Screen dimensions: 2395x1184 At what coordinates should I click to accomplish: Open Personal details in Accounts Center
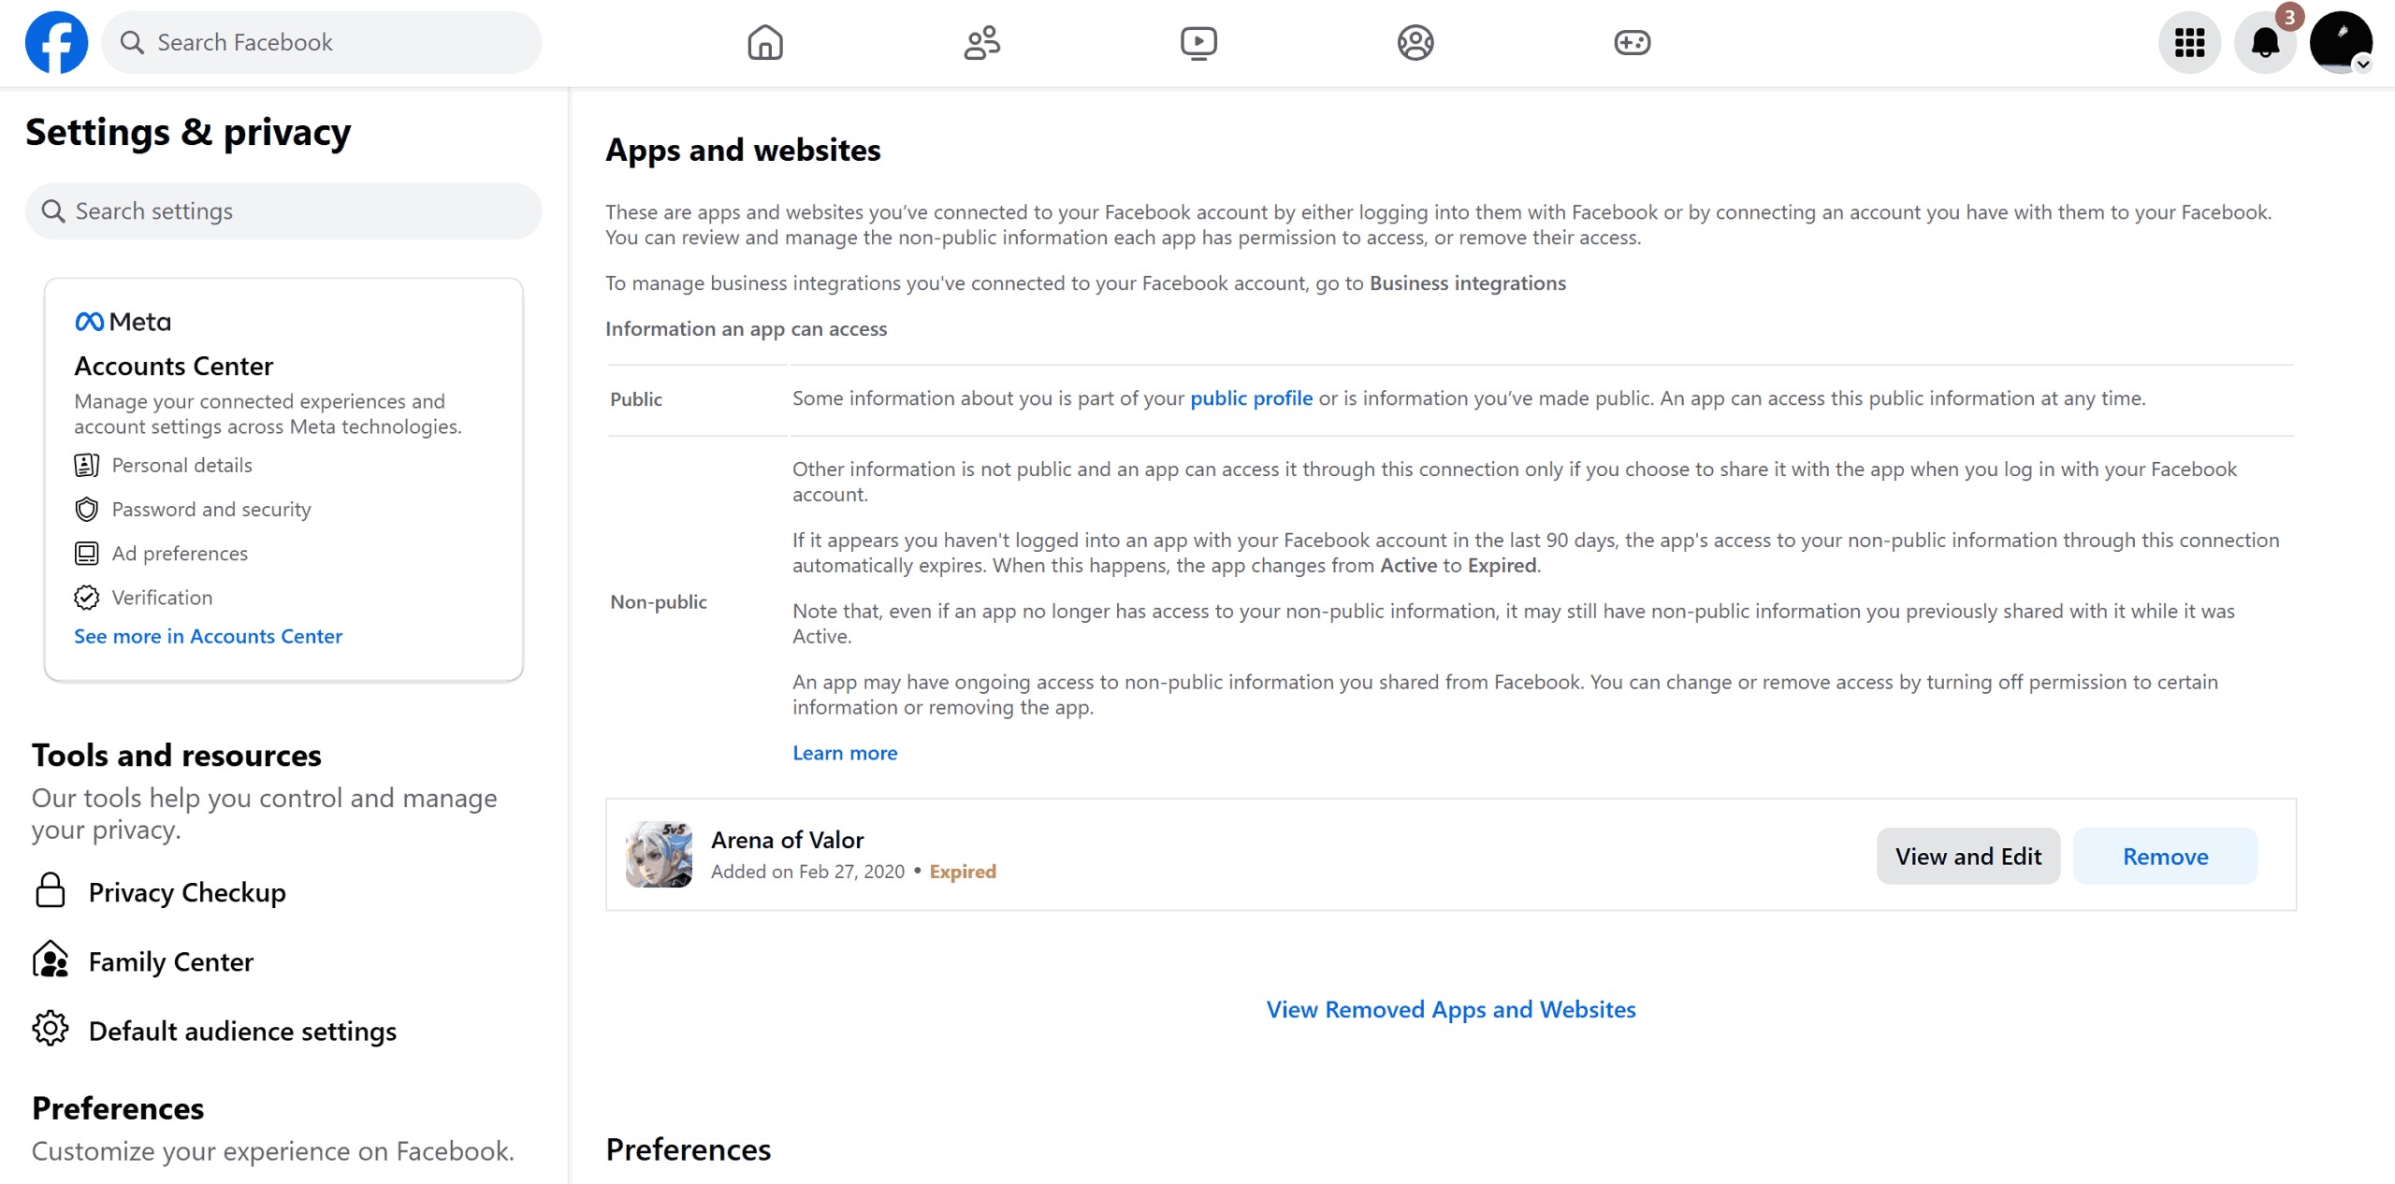pyautogui.click(x=181, y=465)
